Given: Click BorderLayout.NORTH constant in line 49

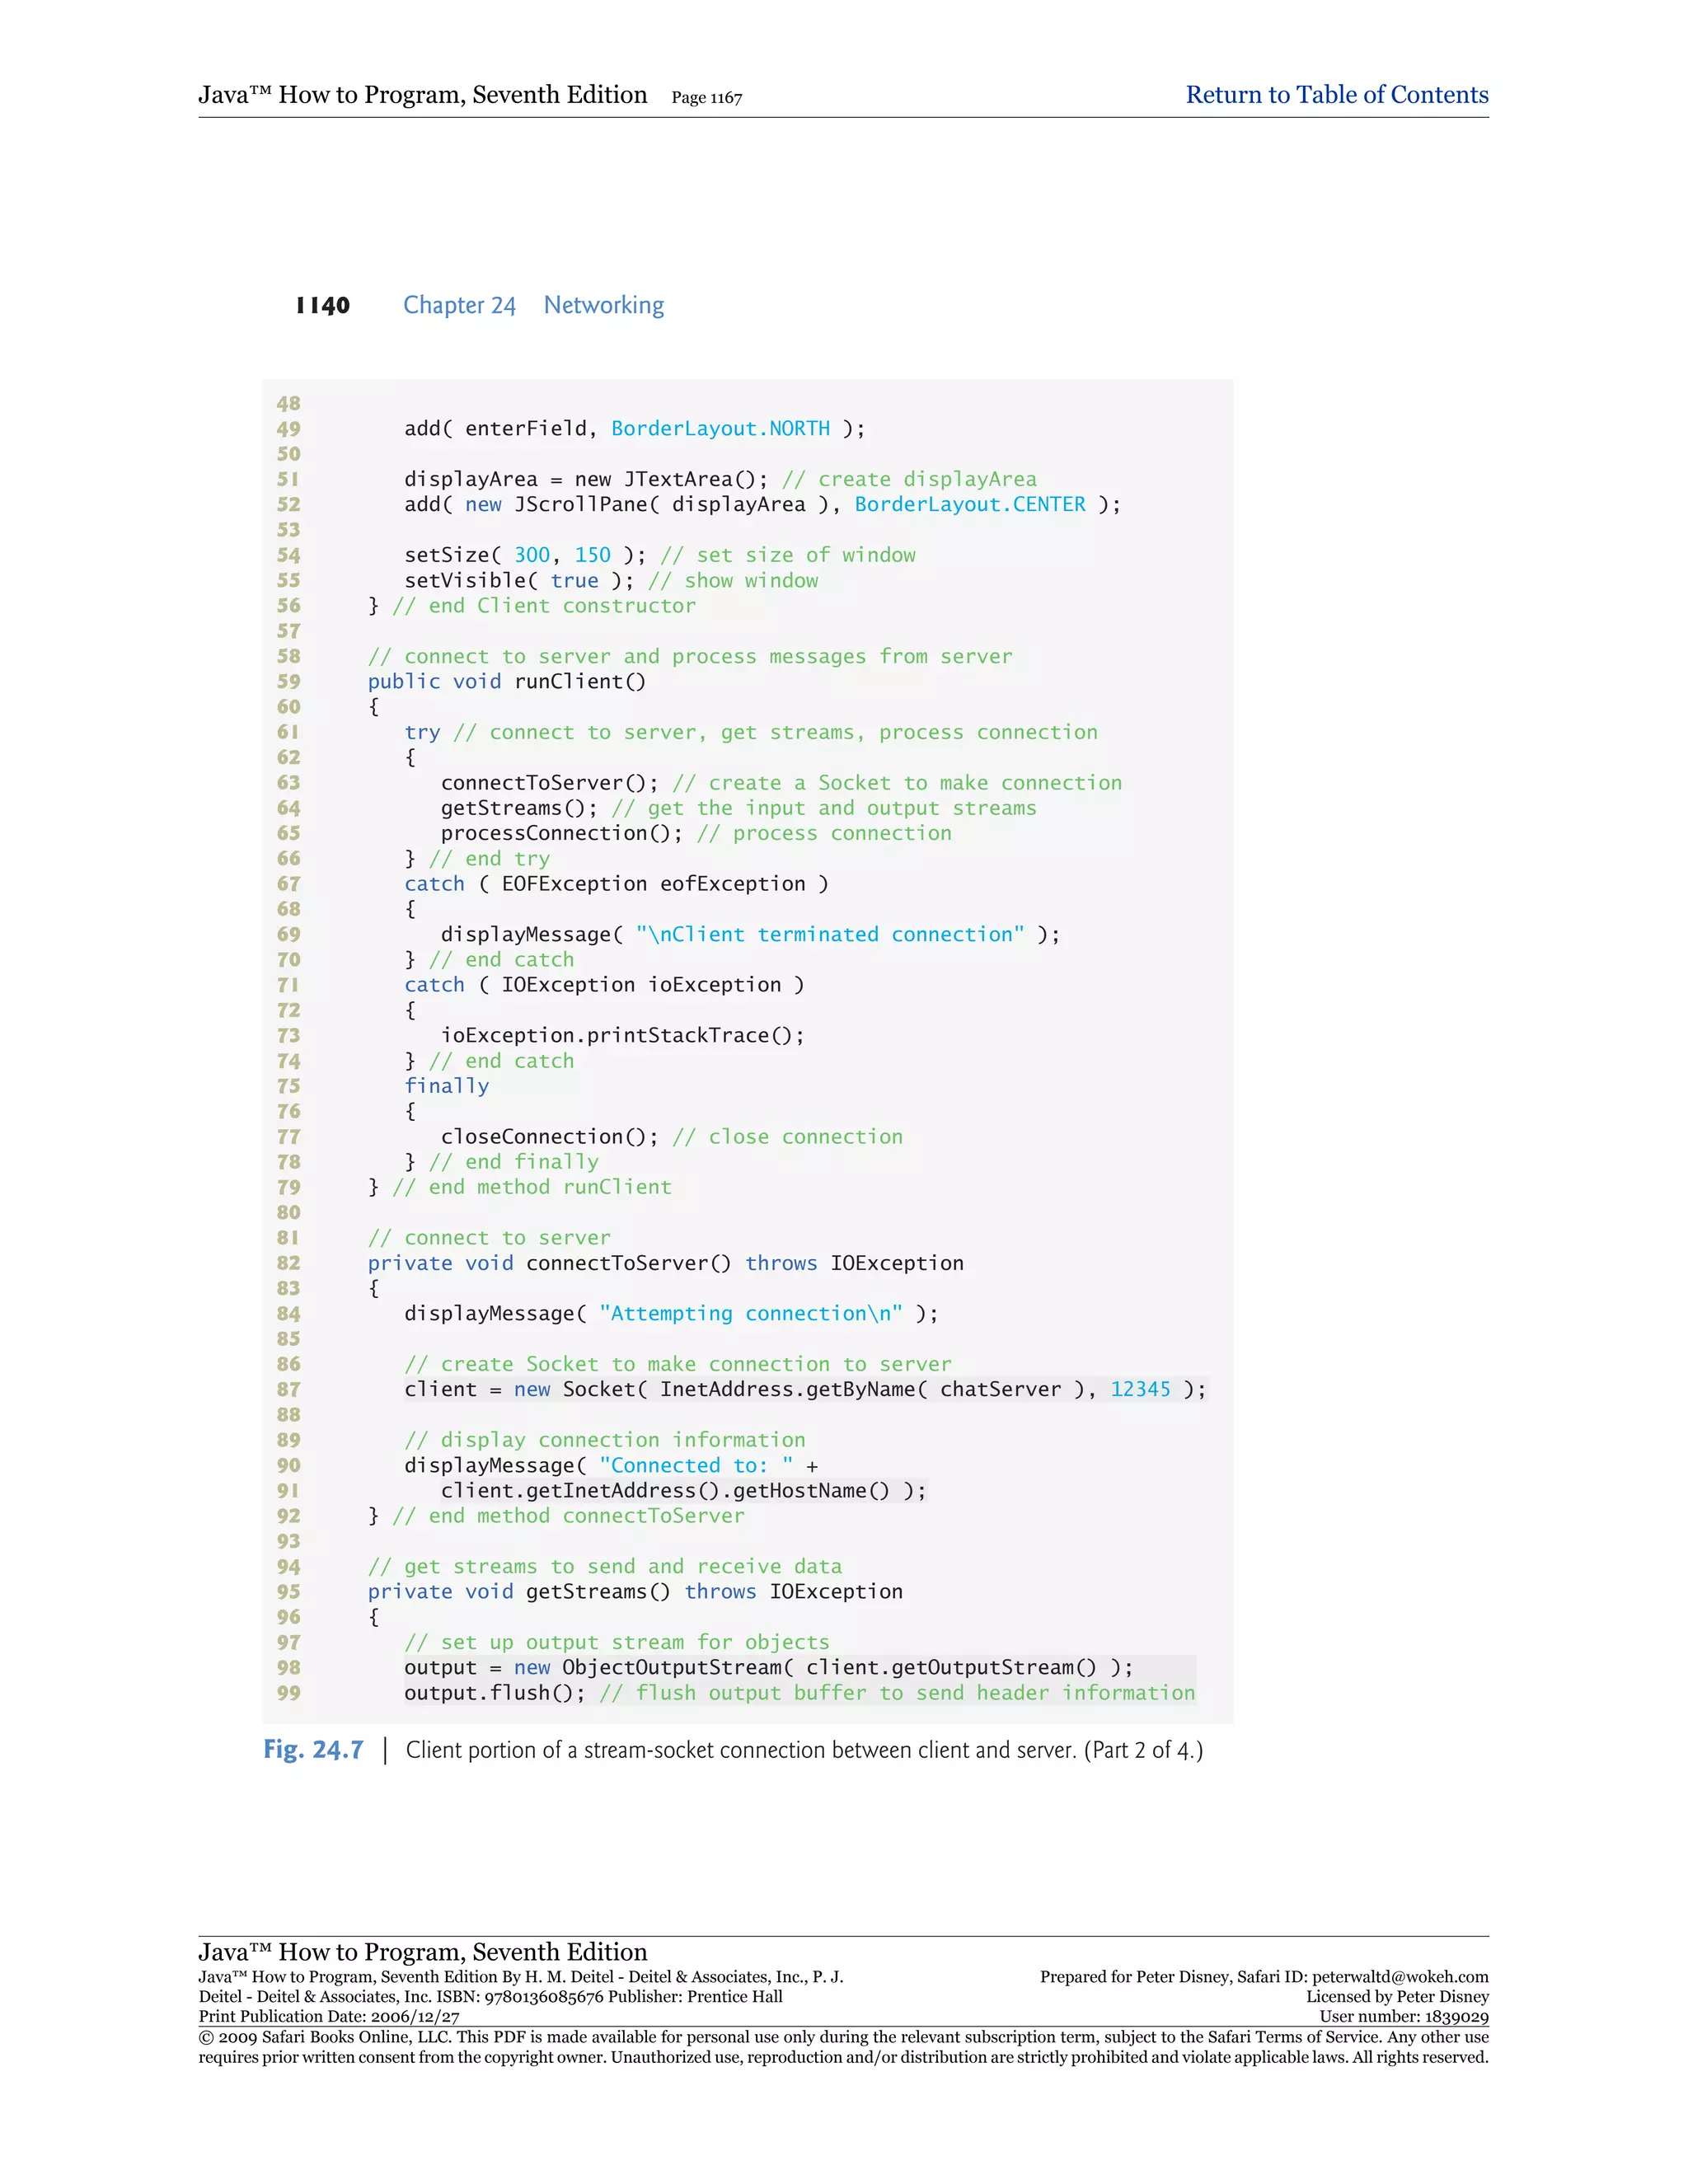Looking at the screenshot, I should [x=720, y=429].
